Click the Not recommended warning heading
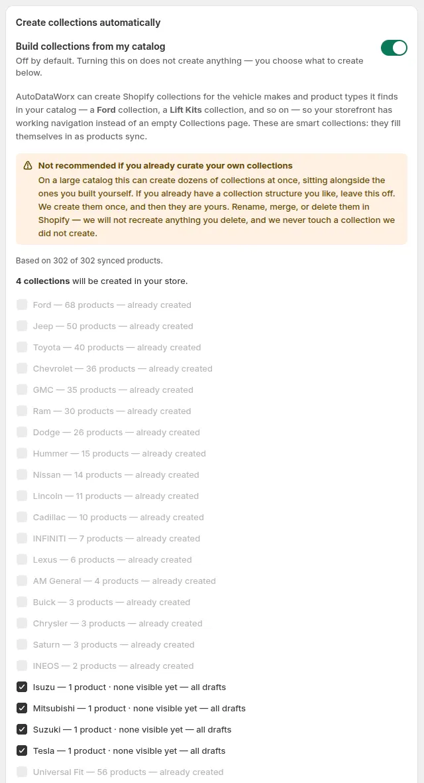Screen dimensions: 424x783 [166, 166]
